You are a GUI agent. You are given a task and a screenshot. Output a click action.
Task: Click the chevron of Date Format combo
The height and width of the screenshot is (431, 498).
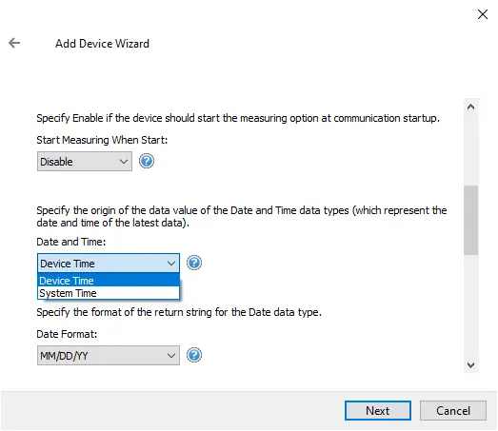click(171, 356)
